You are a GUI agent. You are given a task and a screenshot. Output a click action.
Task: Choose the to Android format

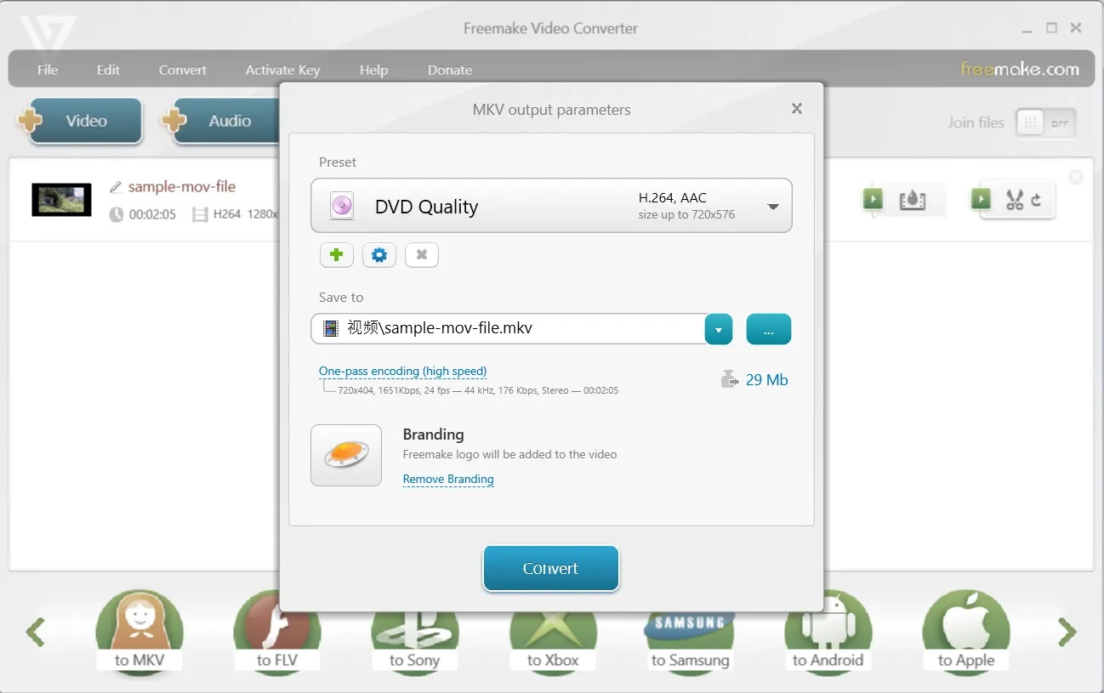828,633
